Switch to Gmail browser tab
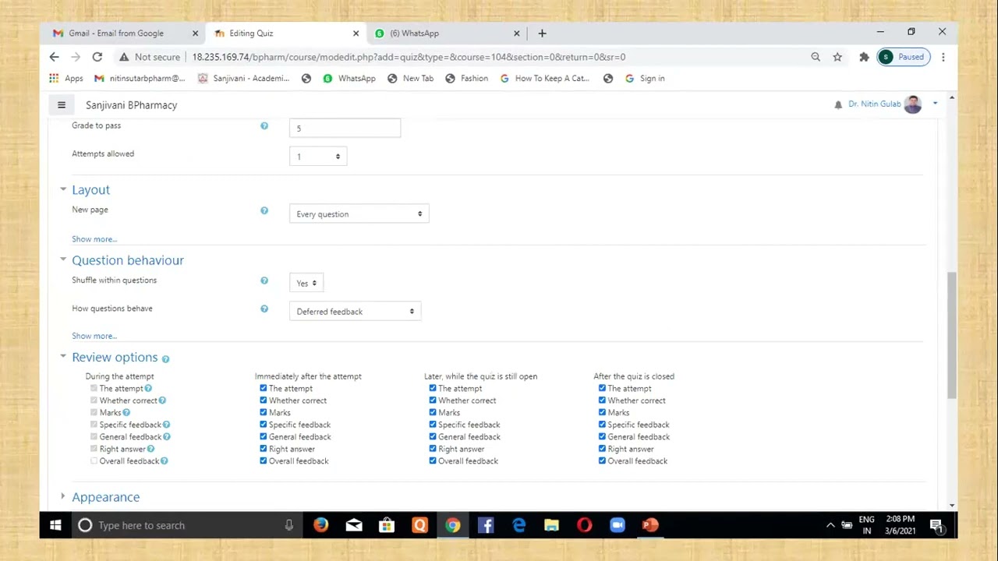 [125, 34]
